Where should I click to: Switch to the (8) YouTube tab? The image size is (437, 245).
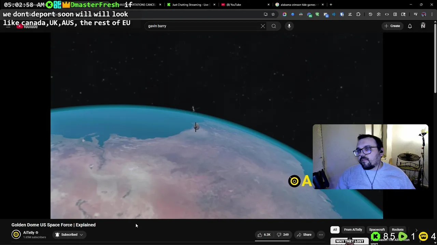(234, 5)
